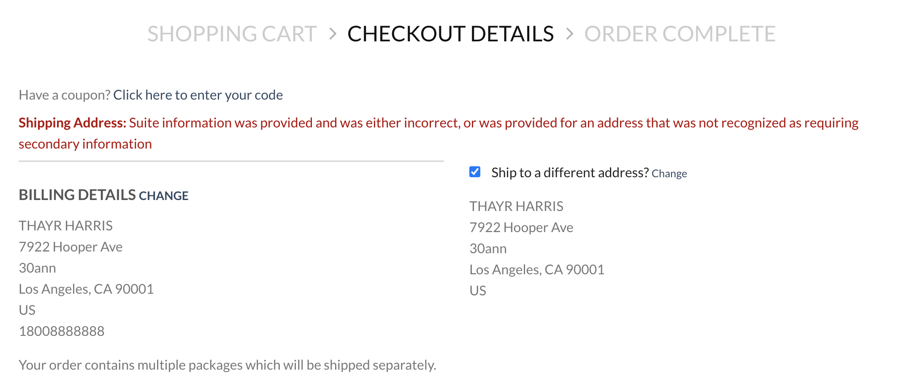
Task: Click the 'Ship to a different address?' label
Action: pyautogui.click(x=570, y=173)
